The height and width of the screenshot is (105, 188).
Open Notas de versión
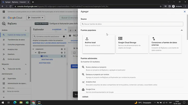click(x=13, y=91)
